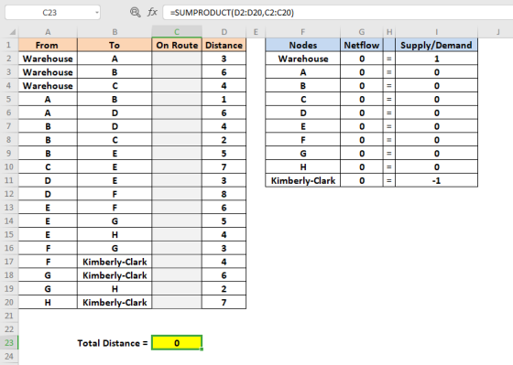
Task: Select column B header
Action: coord(115,32)
